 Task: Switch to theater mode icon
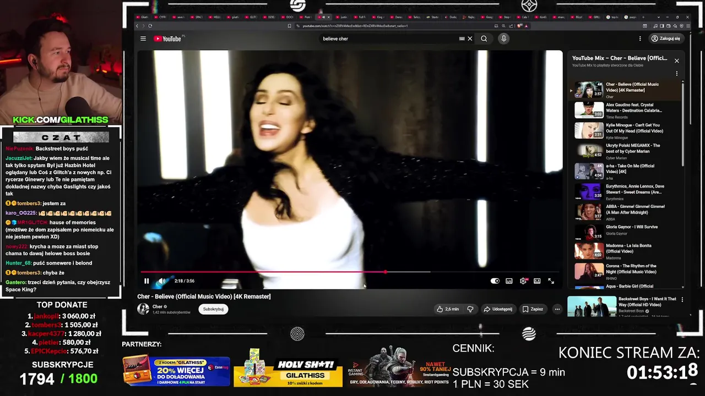537,281
